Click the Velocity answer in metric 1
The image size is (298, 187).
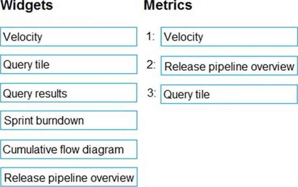pyautogui.click(x=229, y=37)
